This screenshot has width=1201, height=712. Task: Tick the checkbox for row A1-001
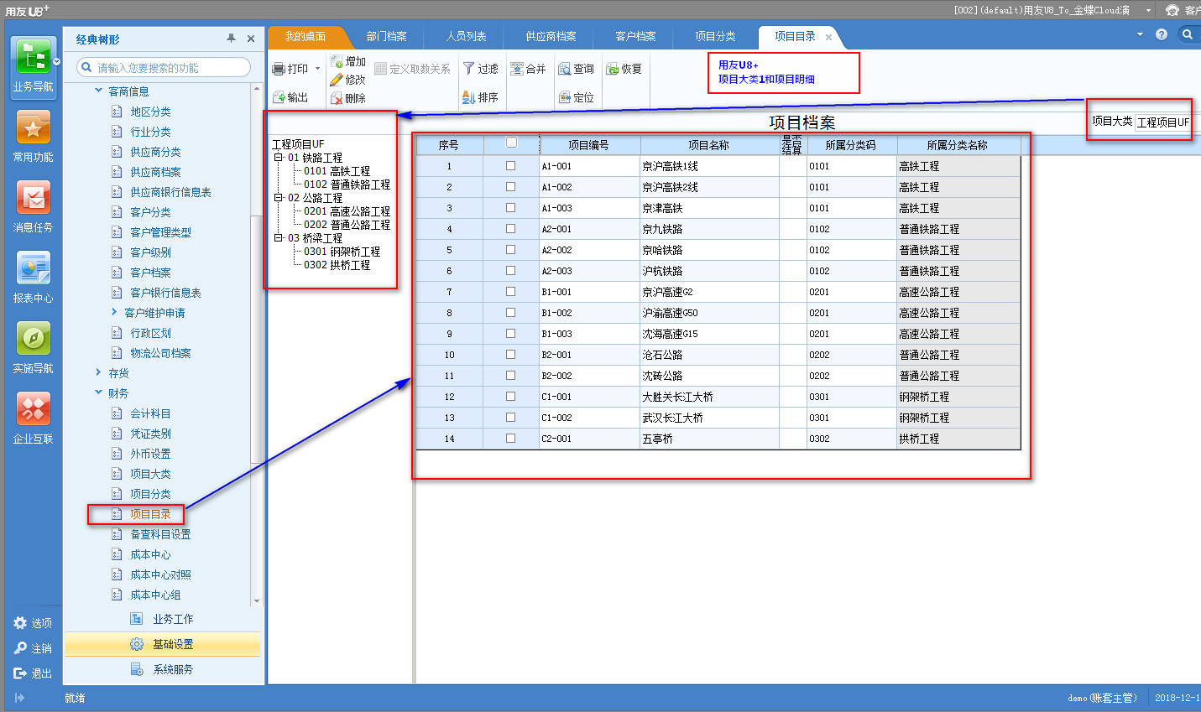tap(510, 166)
